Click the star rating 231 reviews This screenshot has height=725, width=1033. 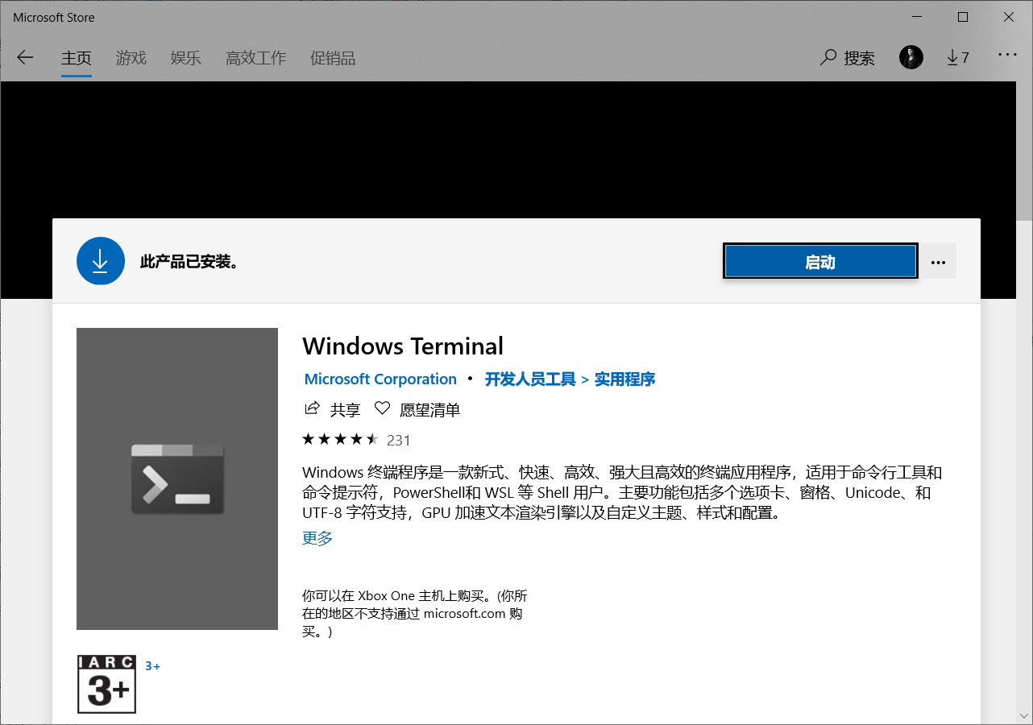pyautogui.click(x=356, y=440)
